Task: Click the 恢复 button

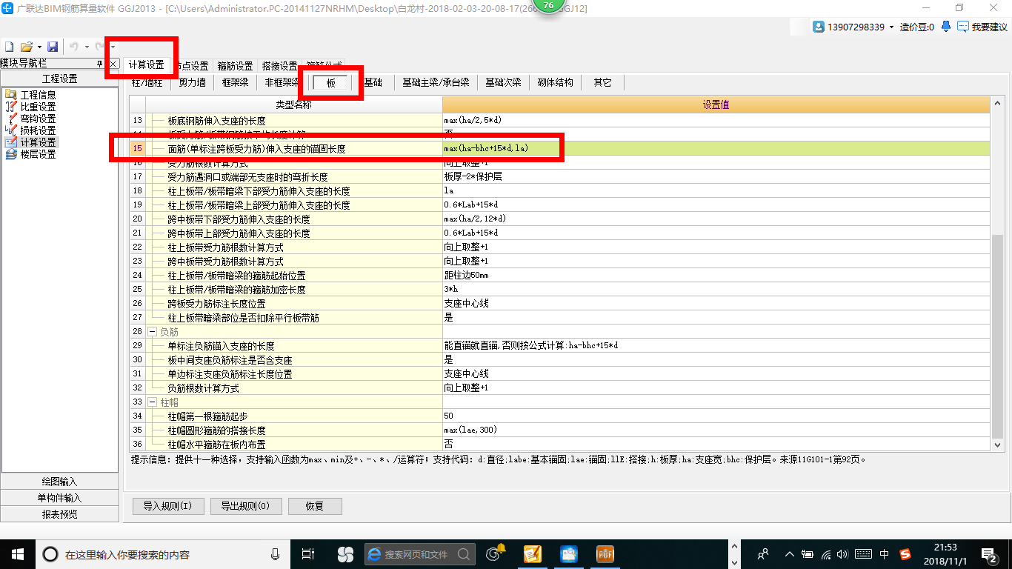Action: 315,506
